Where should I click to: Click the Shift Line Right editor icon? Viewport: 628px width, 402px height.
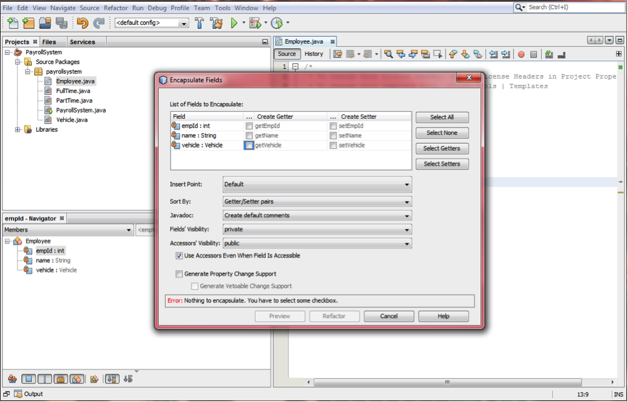pos(506,54)
